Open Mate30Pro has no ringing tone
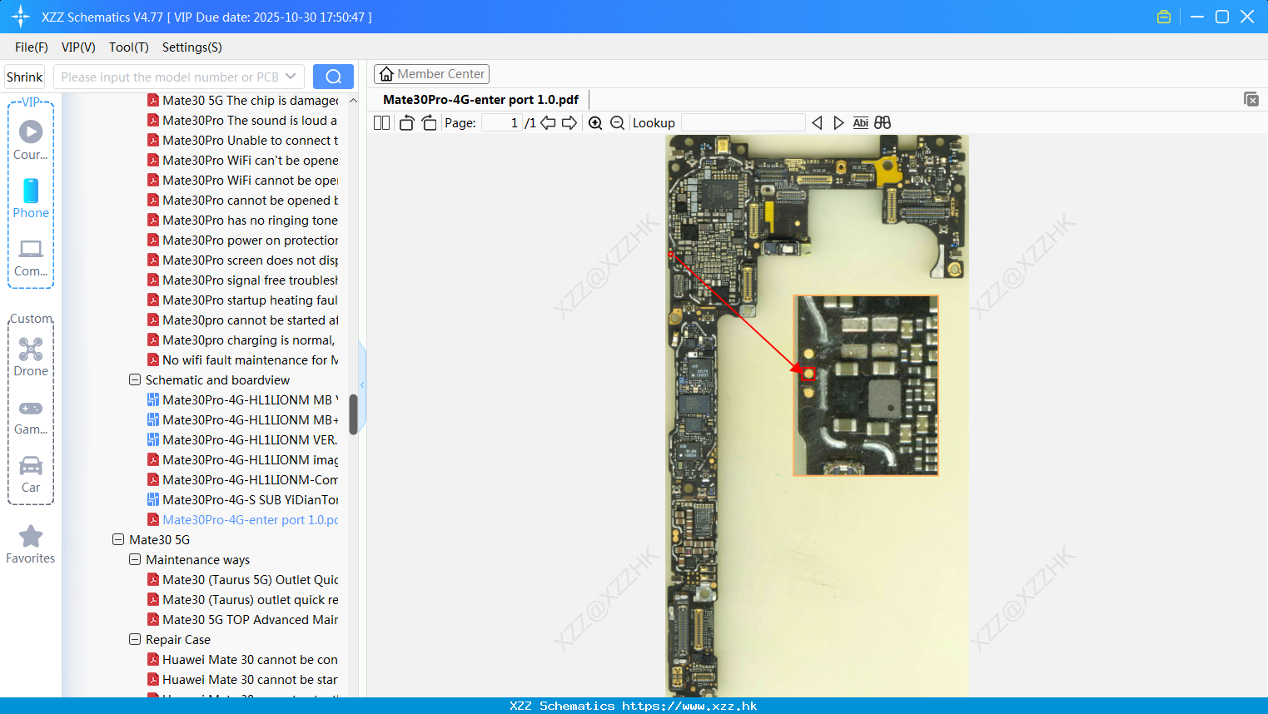 (x=242, y=221)
